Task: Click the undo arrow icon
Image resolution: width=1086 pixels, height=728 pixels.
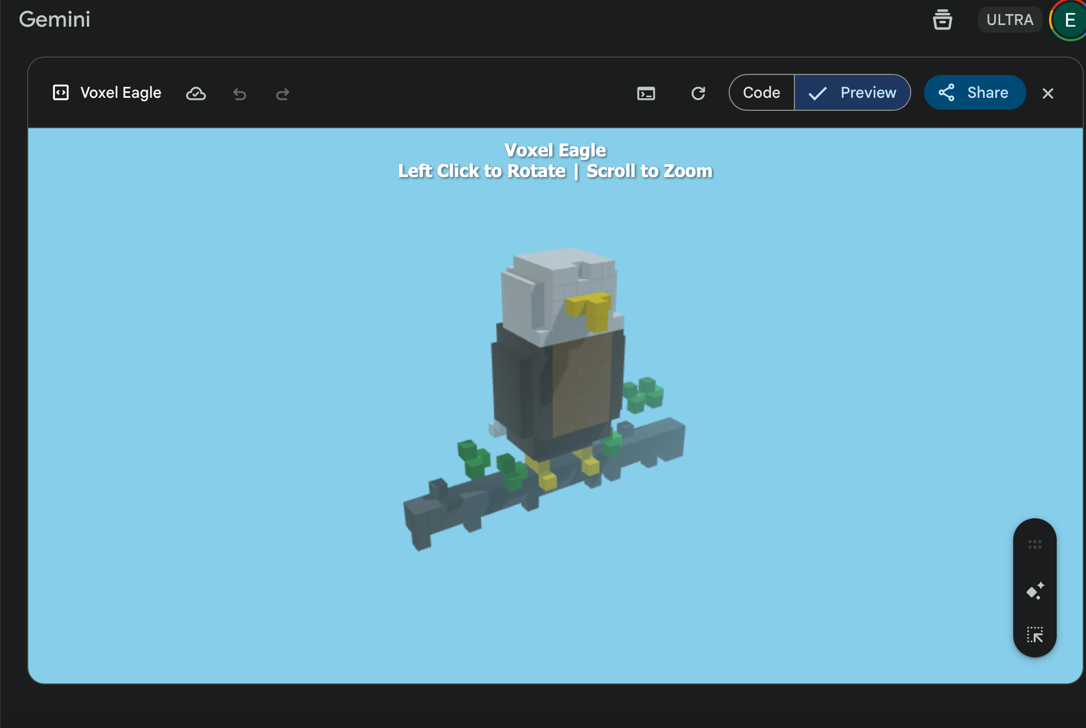Action: click(x=239, y=94)
